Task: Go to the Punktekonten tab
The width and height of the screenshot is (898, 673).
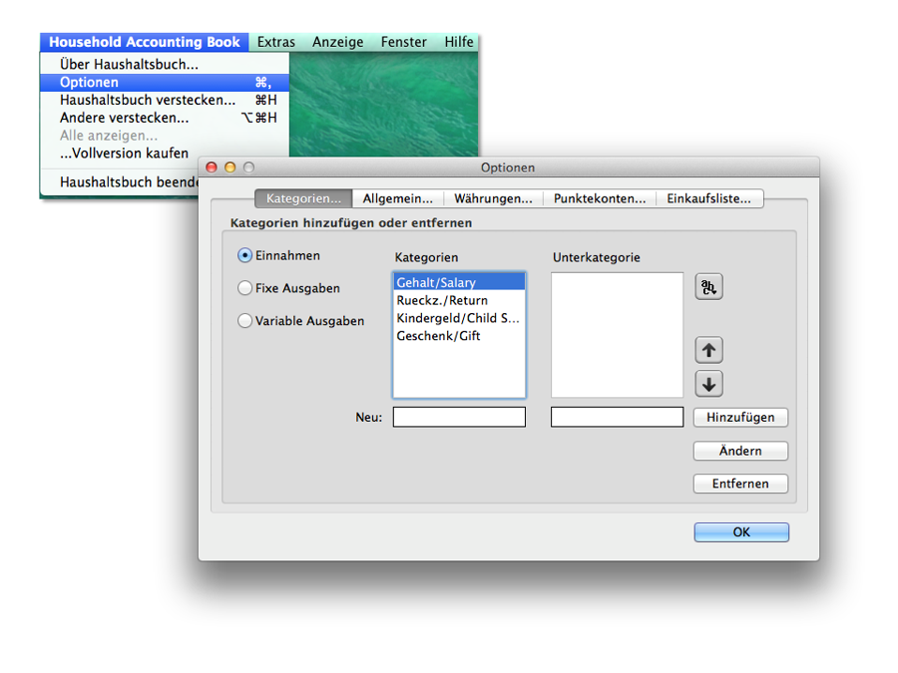Action: pyautogui.click(x=600, y=198)
